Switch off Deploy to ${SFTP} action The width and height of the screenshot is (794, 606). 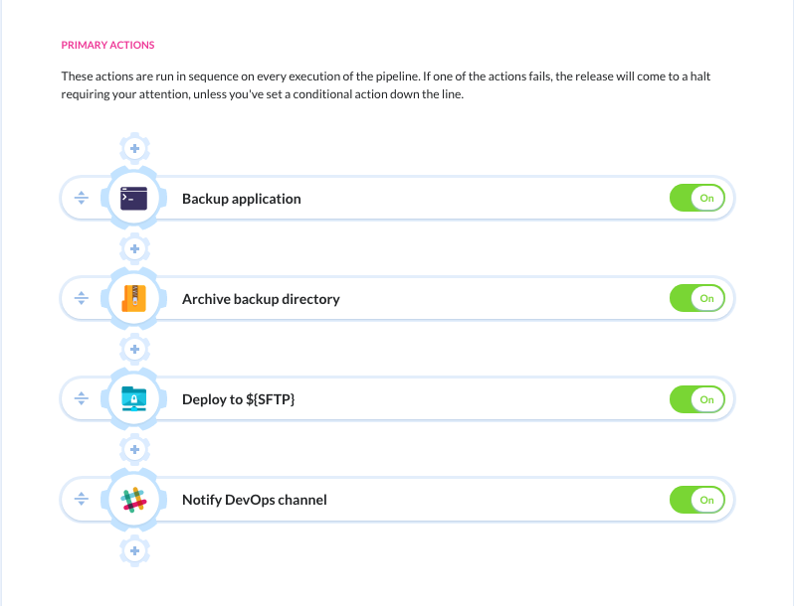point(697,399)
